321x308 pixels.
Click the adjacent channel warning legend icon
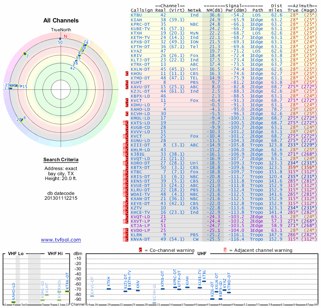225,250
